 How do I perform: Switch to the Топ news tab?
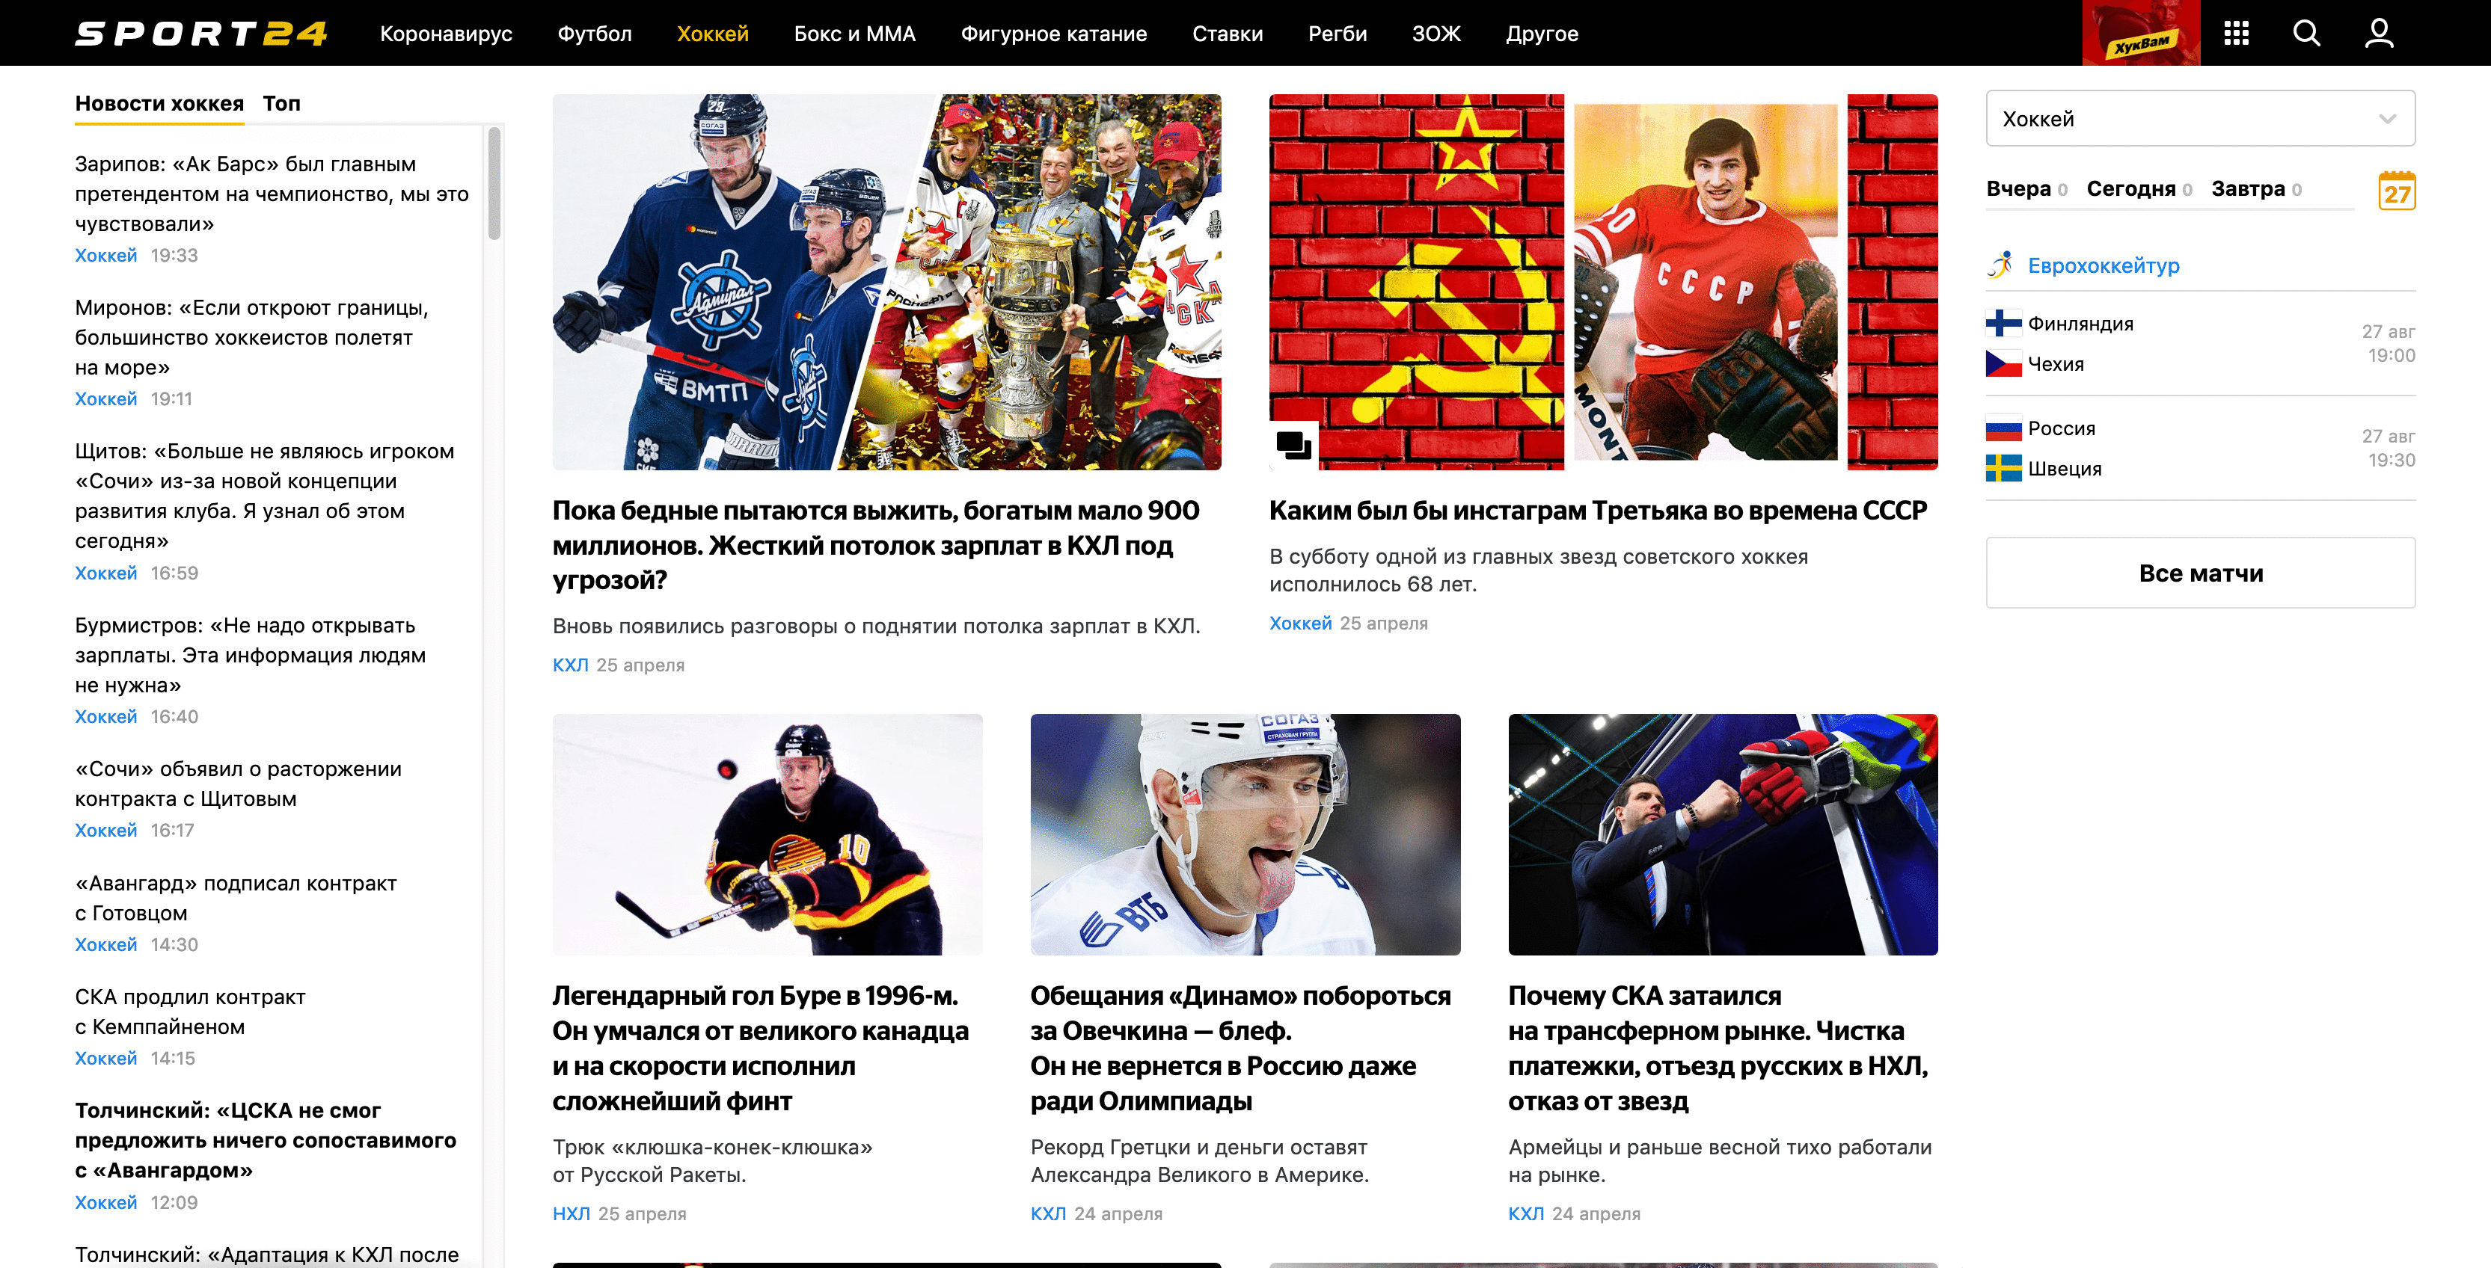(x=281, y=103)
